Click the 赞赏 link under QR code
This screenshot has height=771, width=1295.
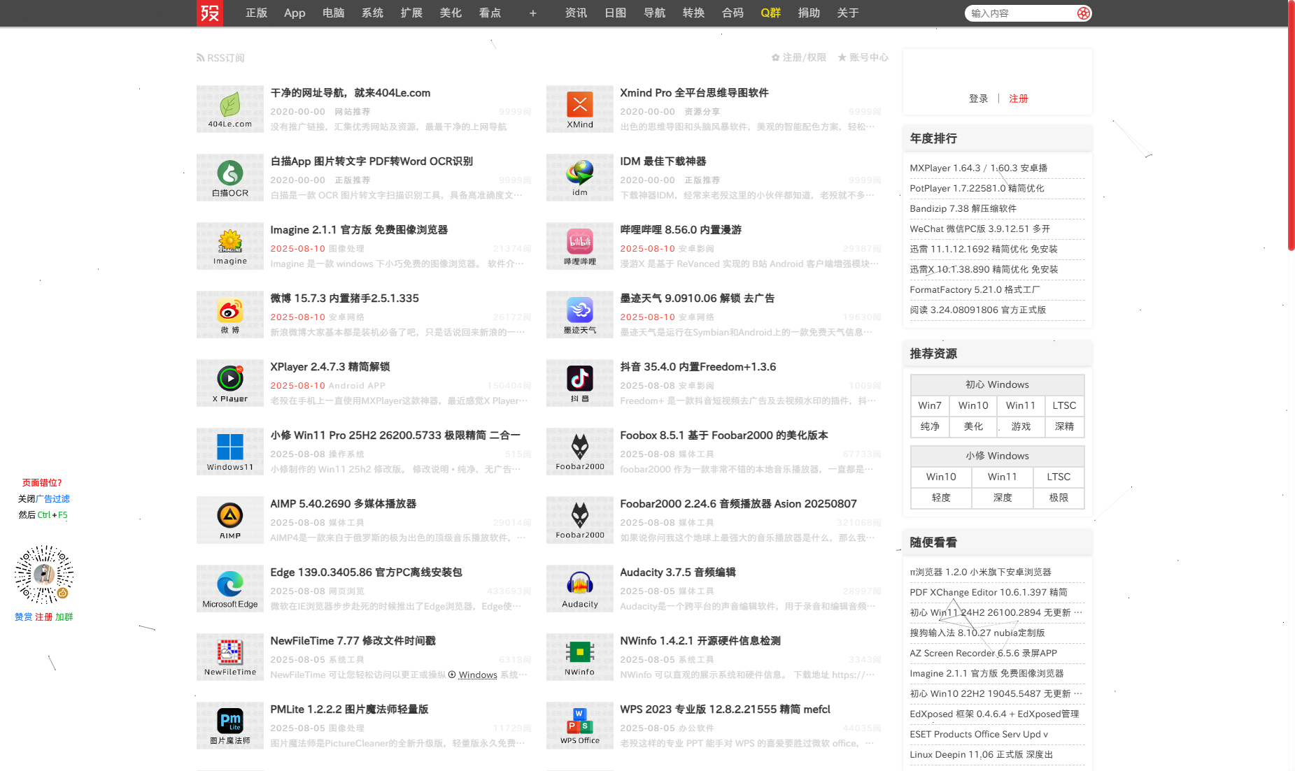pos(23,617)
